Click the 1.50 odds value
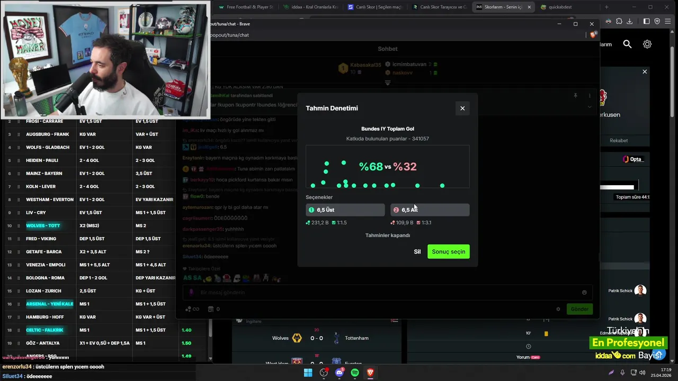The width and height of the screenshot is (678, 381). tap(186, 343)
